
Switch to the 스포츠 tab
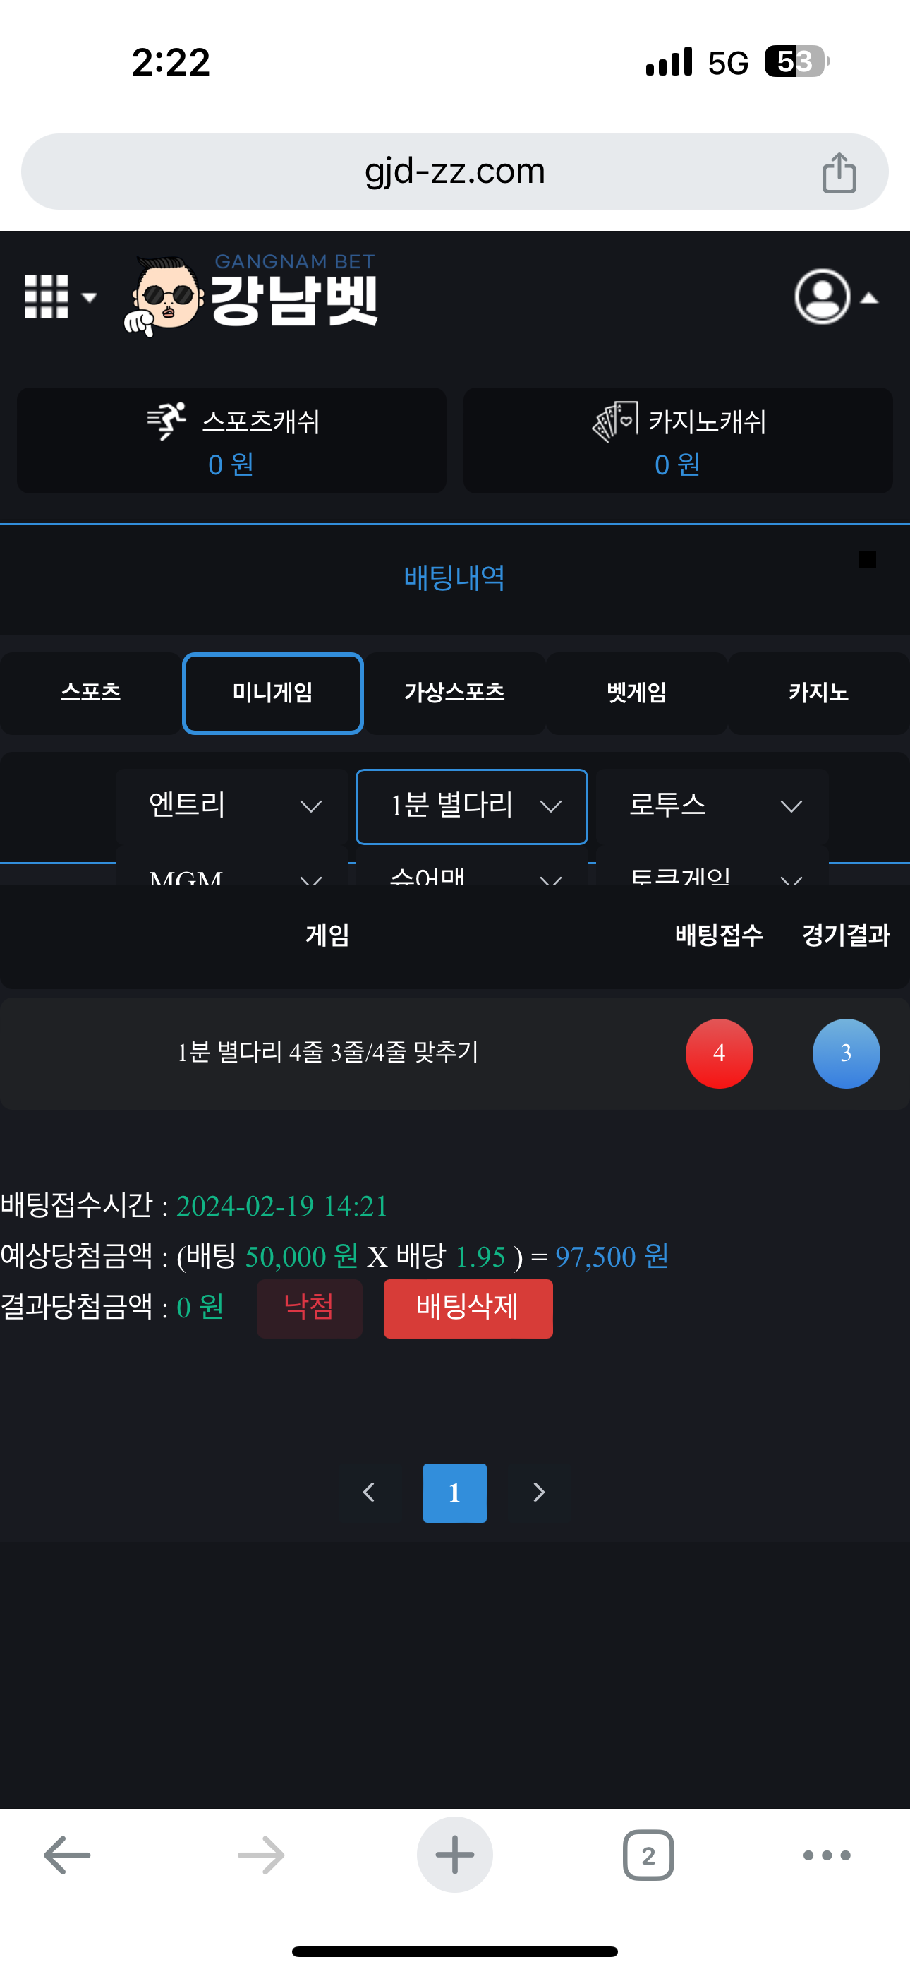(90, 693)
